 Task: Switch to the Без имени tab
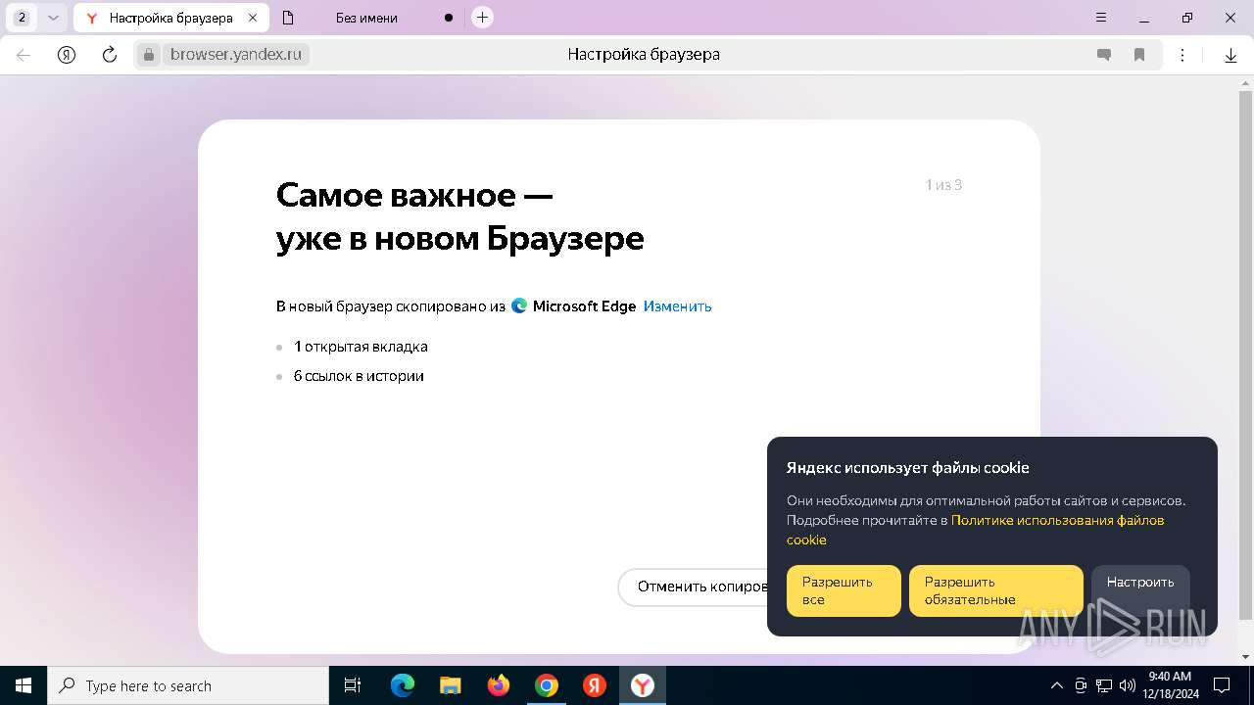tap(366, 18)
